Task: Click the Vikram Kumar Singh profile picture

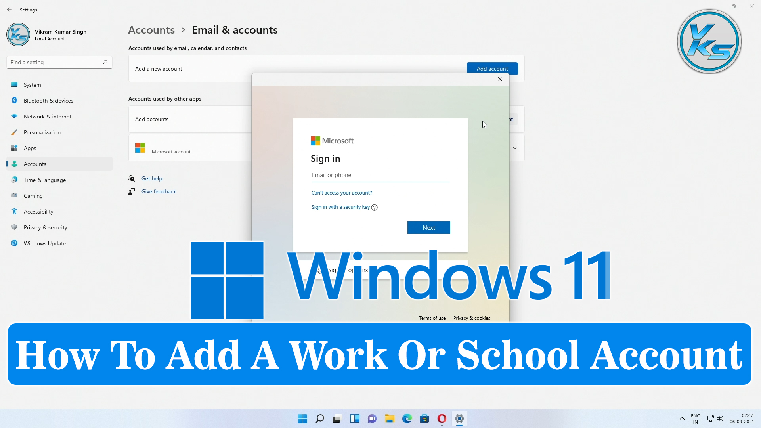Action: pyautogui.click(x=18, y=34)
